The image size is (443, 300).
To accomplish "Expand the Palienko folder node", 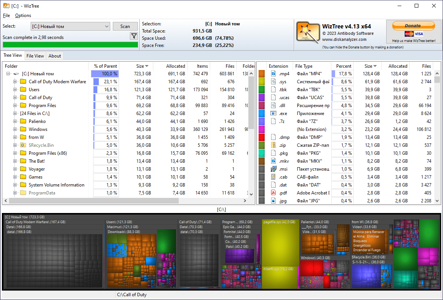I will pyautogui.click(x=15, y=121).
